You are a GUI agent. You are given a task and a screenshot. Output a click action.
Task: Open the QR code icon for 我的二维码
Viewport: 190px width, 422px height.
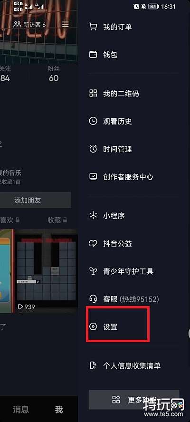coord(93,94)
